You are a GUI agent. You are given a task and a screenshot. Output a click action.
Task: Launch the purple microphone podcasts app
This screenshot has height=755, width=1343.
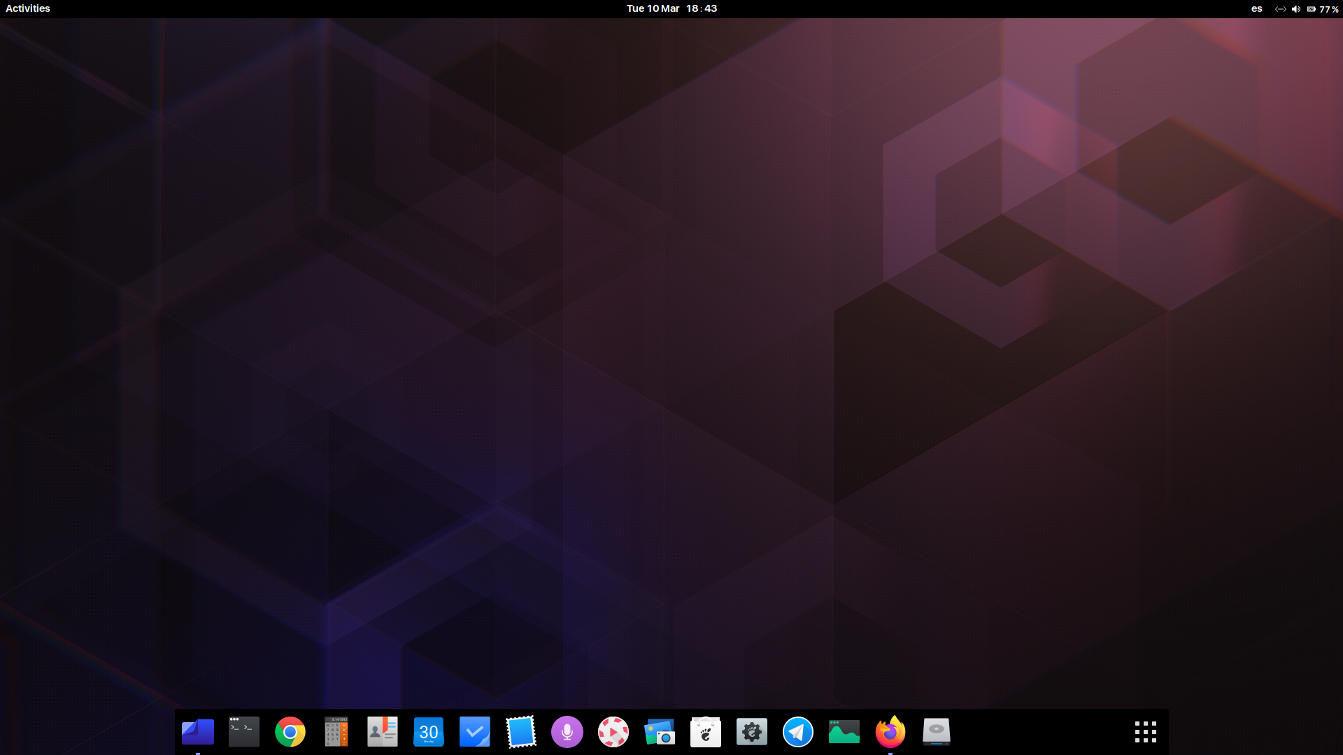(567, 732)
